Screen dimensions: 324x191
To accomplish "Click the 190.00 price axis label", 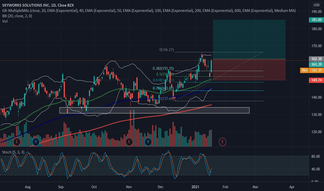I will pyautogui.click(x=317, y=12).
